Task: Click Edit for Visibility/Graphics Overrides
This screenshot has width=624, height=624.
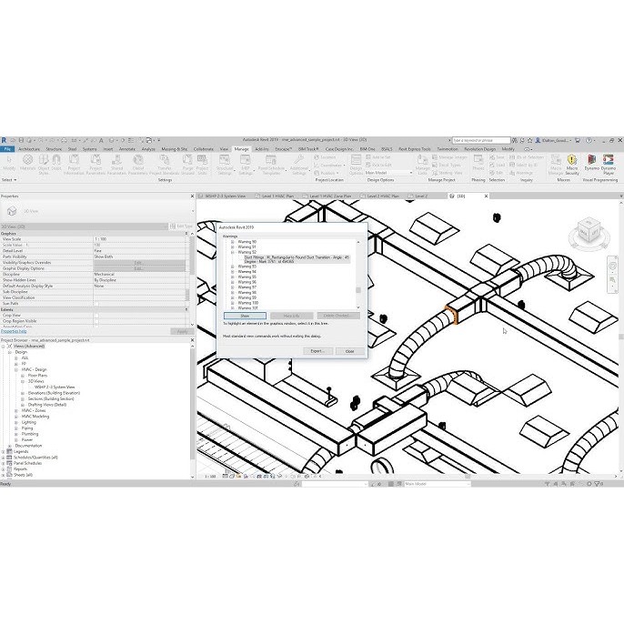Action: 139,263
